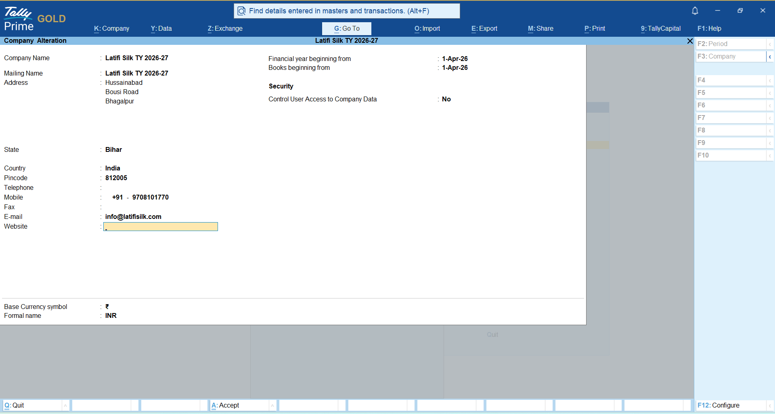Image resolution: width=775 pixels, height=414 pixels.
Task: Click the Tally Prime Gold logo
Action: [35, 19]
